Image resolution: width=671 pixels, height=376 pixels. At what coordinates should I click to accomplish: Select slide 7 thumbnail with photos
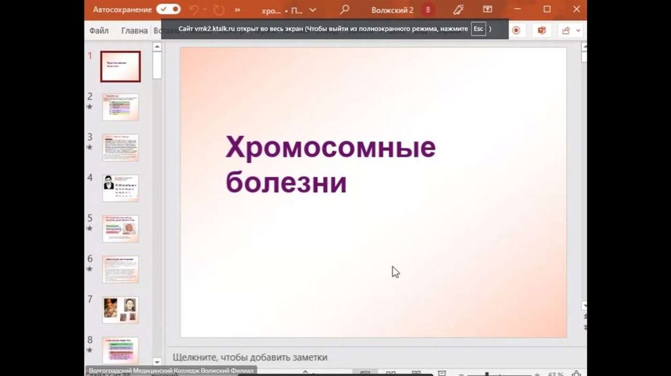click(x=120, y=310)
